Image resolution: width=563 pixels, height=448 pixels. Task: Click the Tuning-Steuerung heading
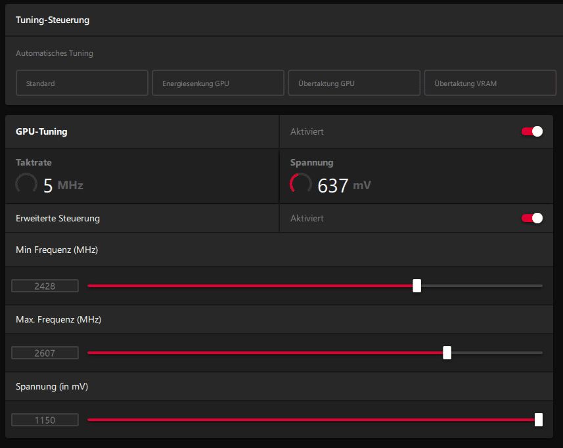53,20
